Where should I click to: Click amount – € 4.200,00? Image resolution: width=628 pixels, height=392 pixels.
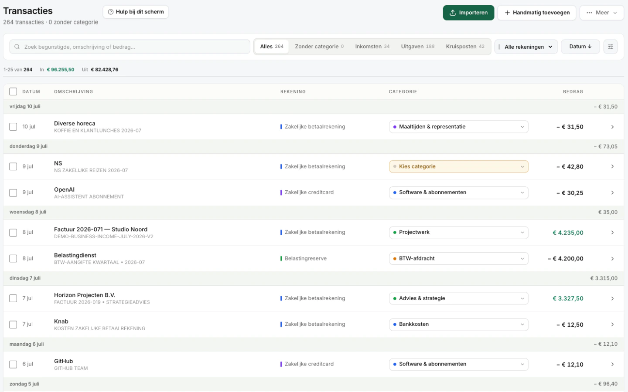click(x=565, y=259)
